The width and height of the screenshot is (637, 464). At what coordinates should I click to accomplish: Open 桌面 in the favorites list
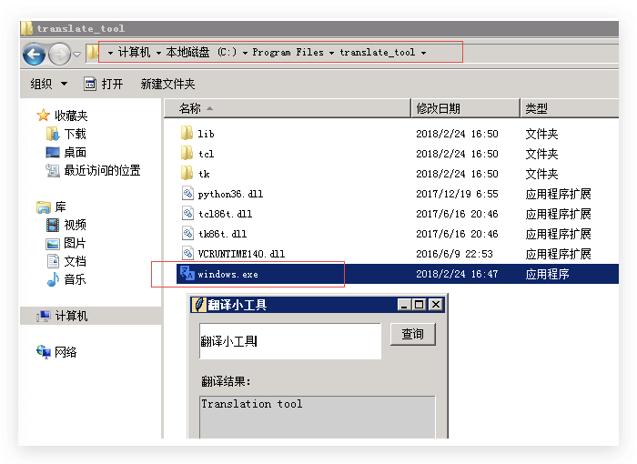tap(76, 152)
